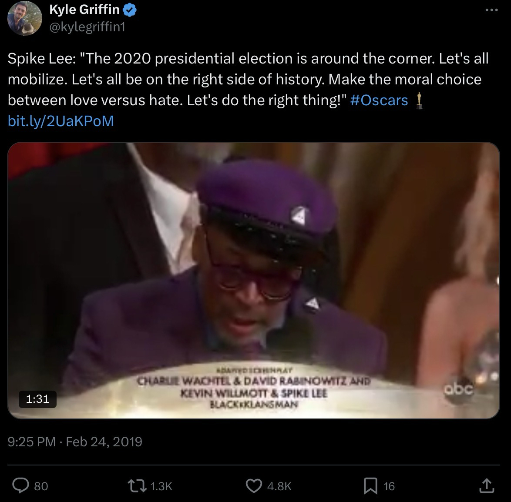511x502 pixels.
Task: Click the 1:31 video duration badge
Action: 37,398
